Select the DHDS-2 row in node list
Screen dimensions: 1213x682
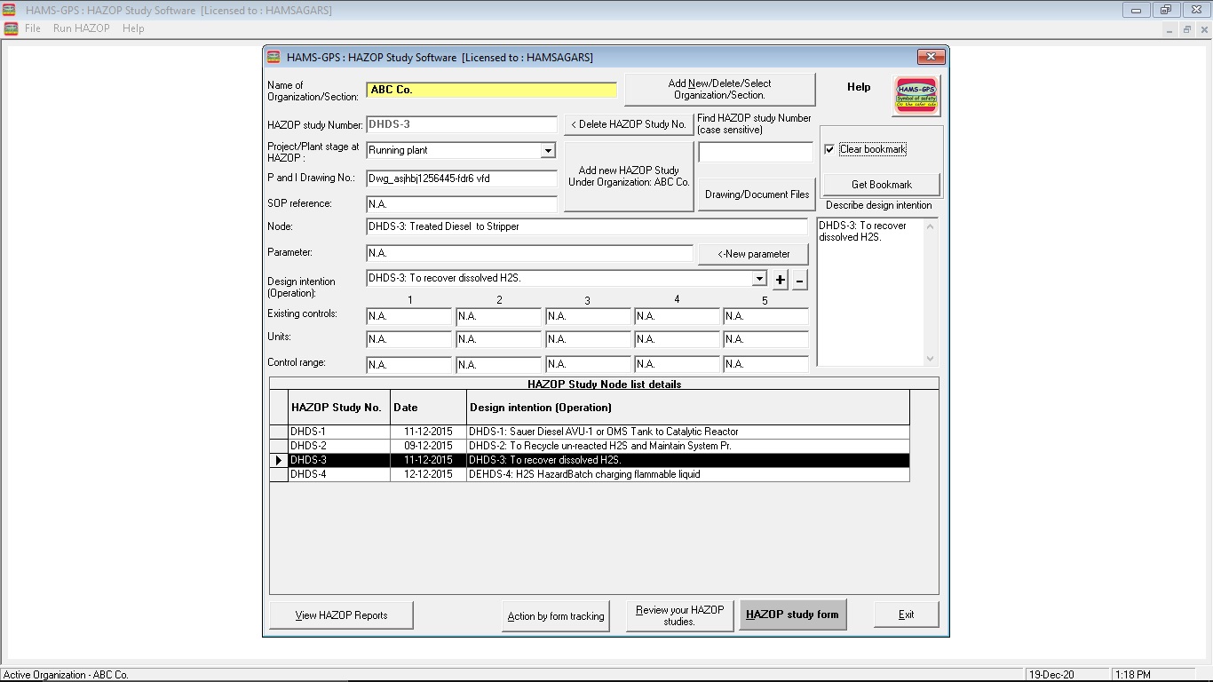533,445
